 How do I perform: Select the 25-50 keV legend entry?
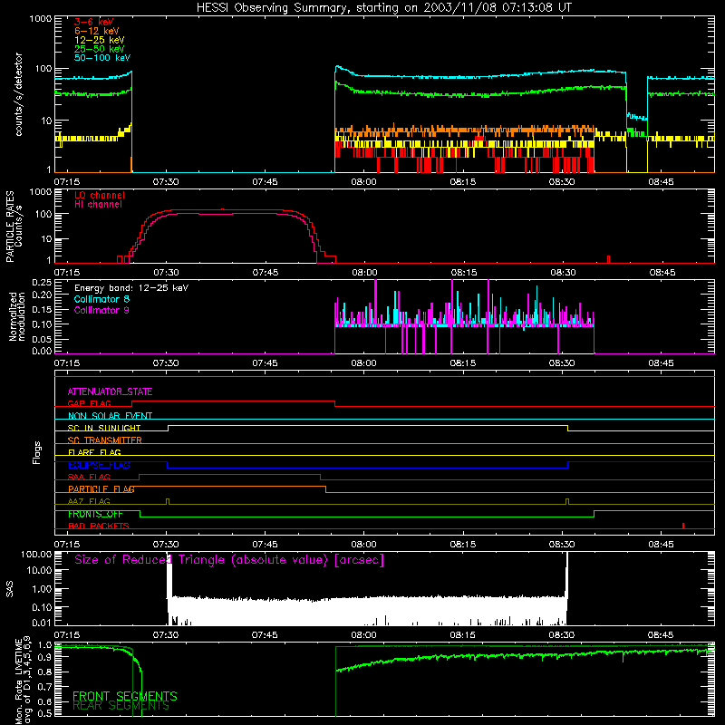pyautogui.click(x=100, y=49)
